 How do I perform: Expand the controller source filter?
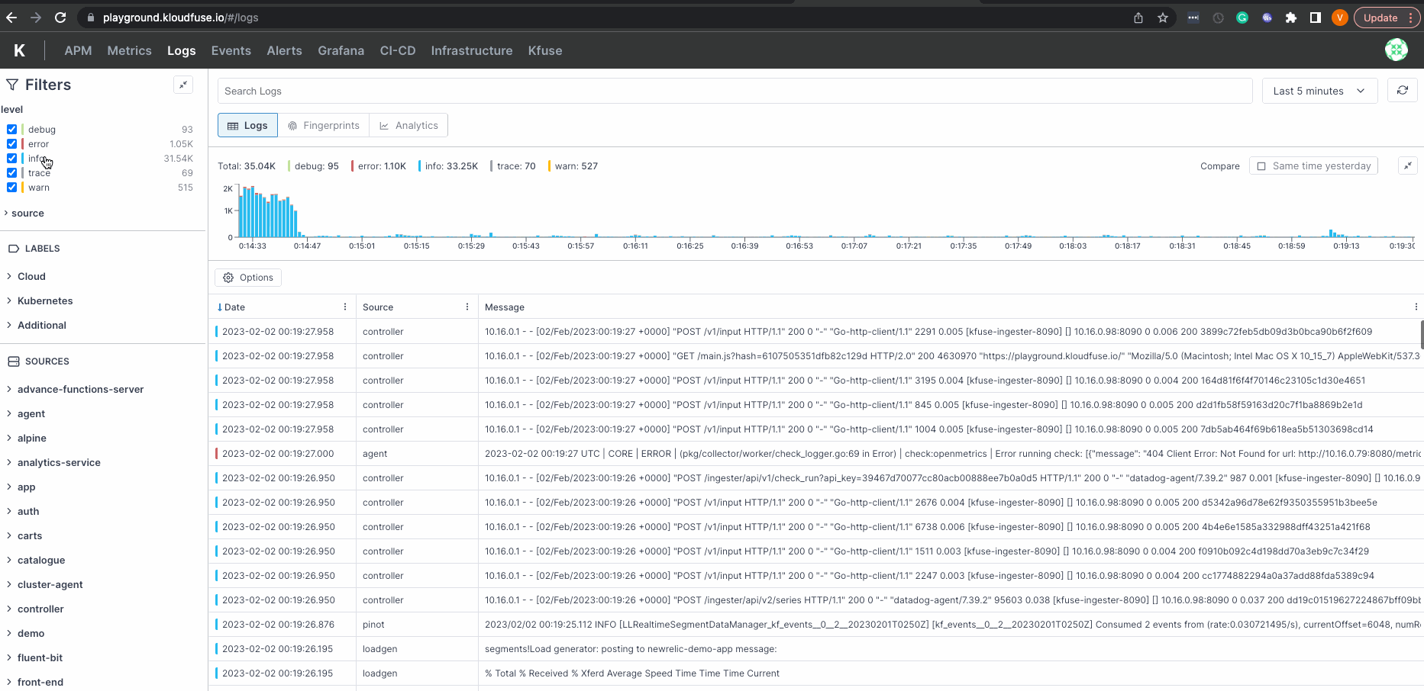40,609
